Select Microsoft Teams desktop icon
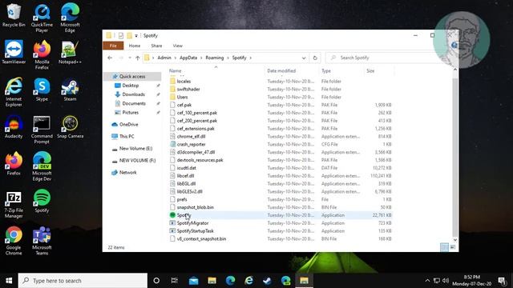The image size is (513, 288). pos(42,241)
